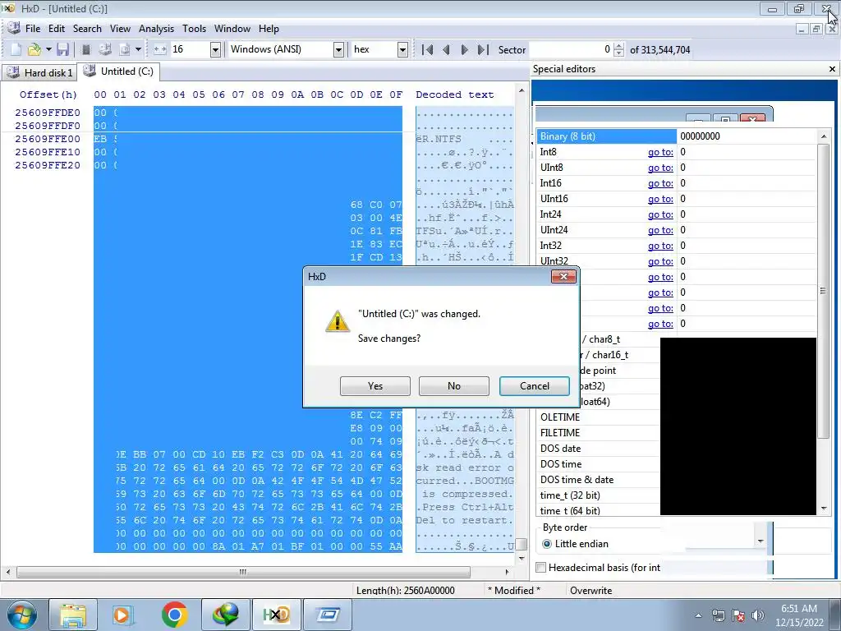Open the Analysis menu

coord(156,29)
